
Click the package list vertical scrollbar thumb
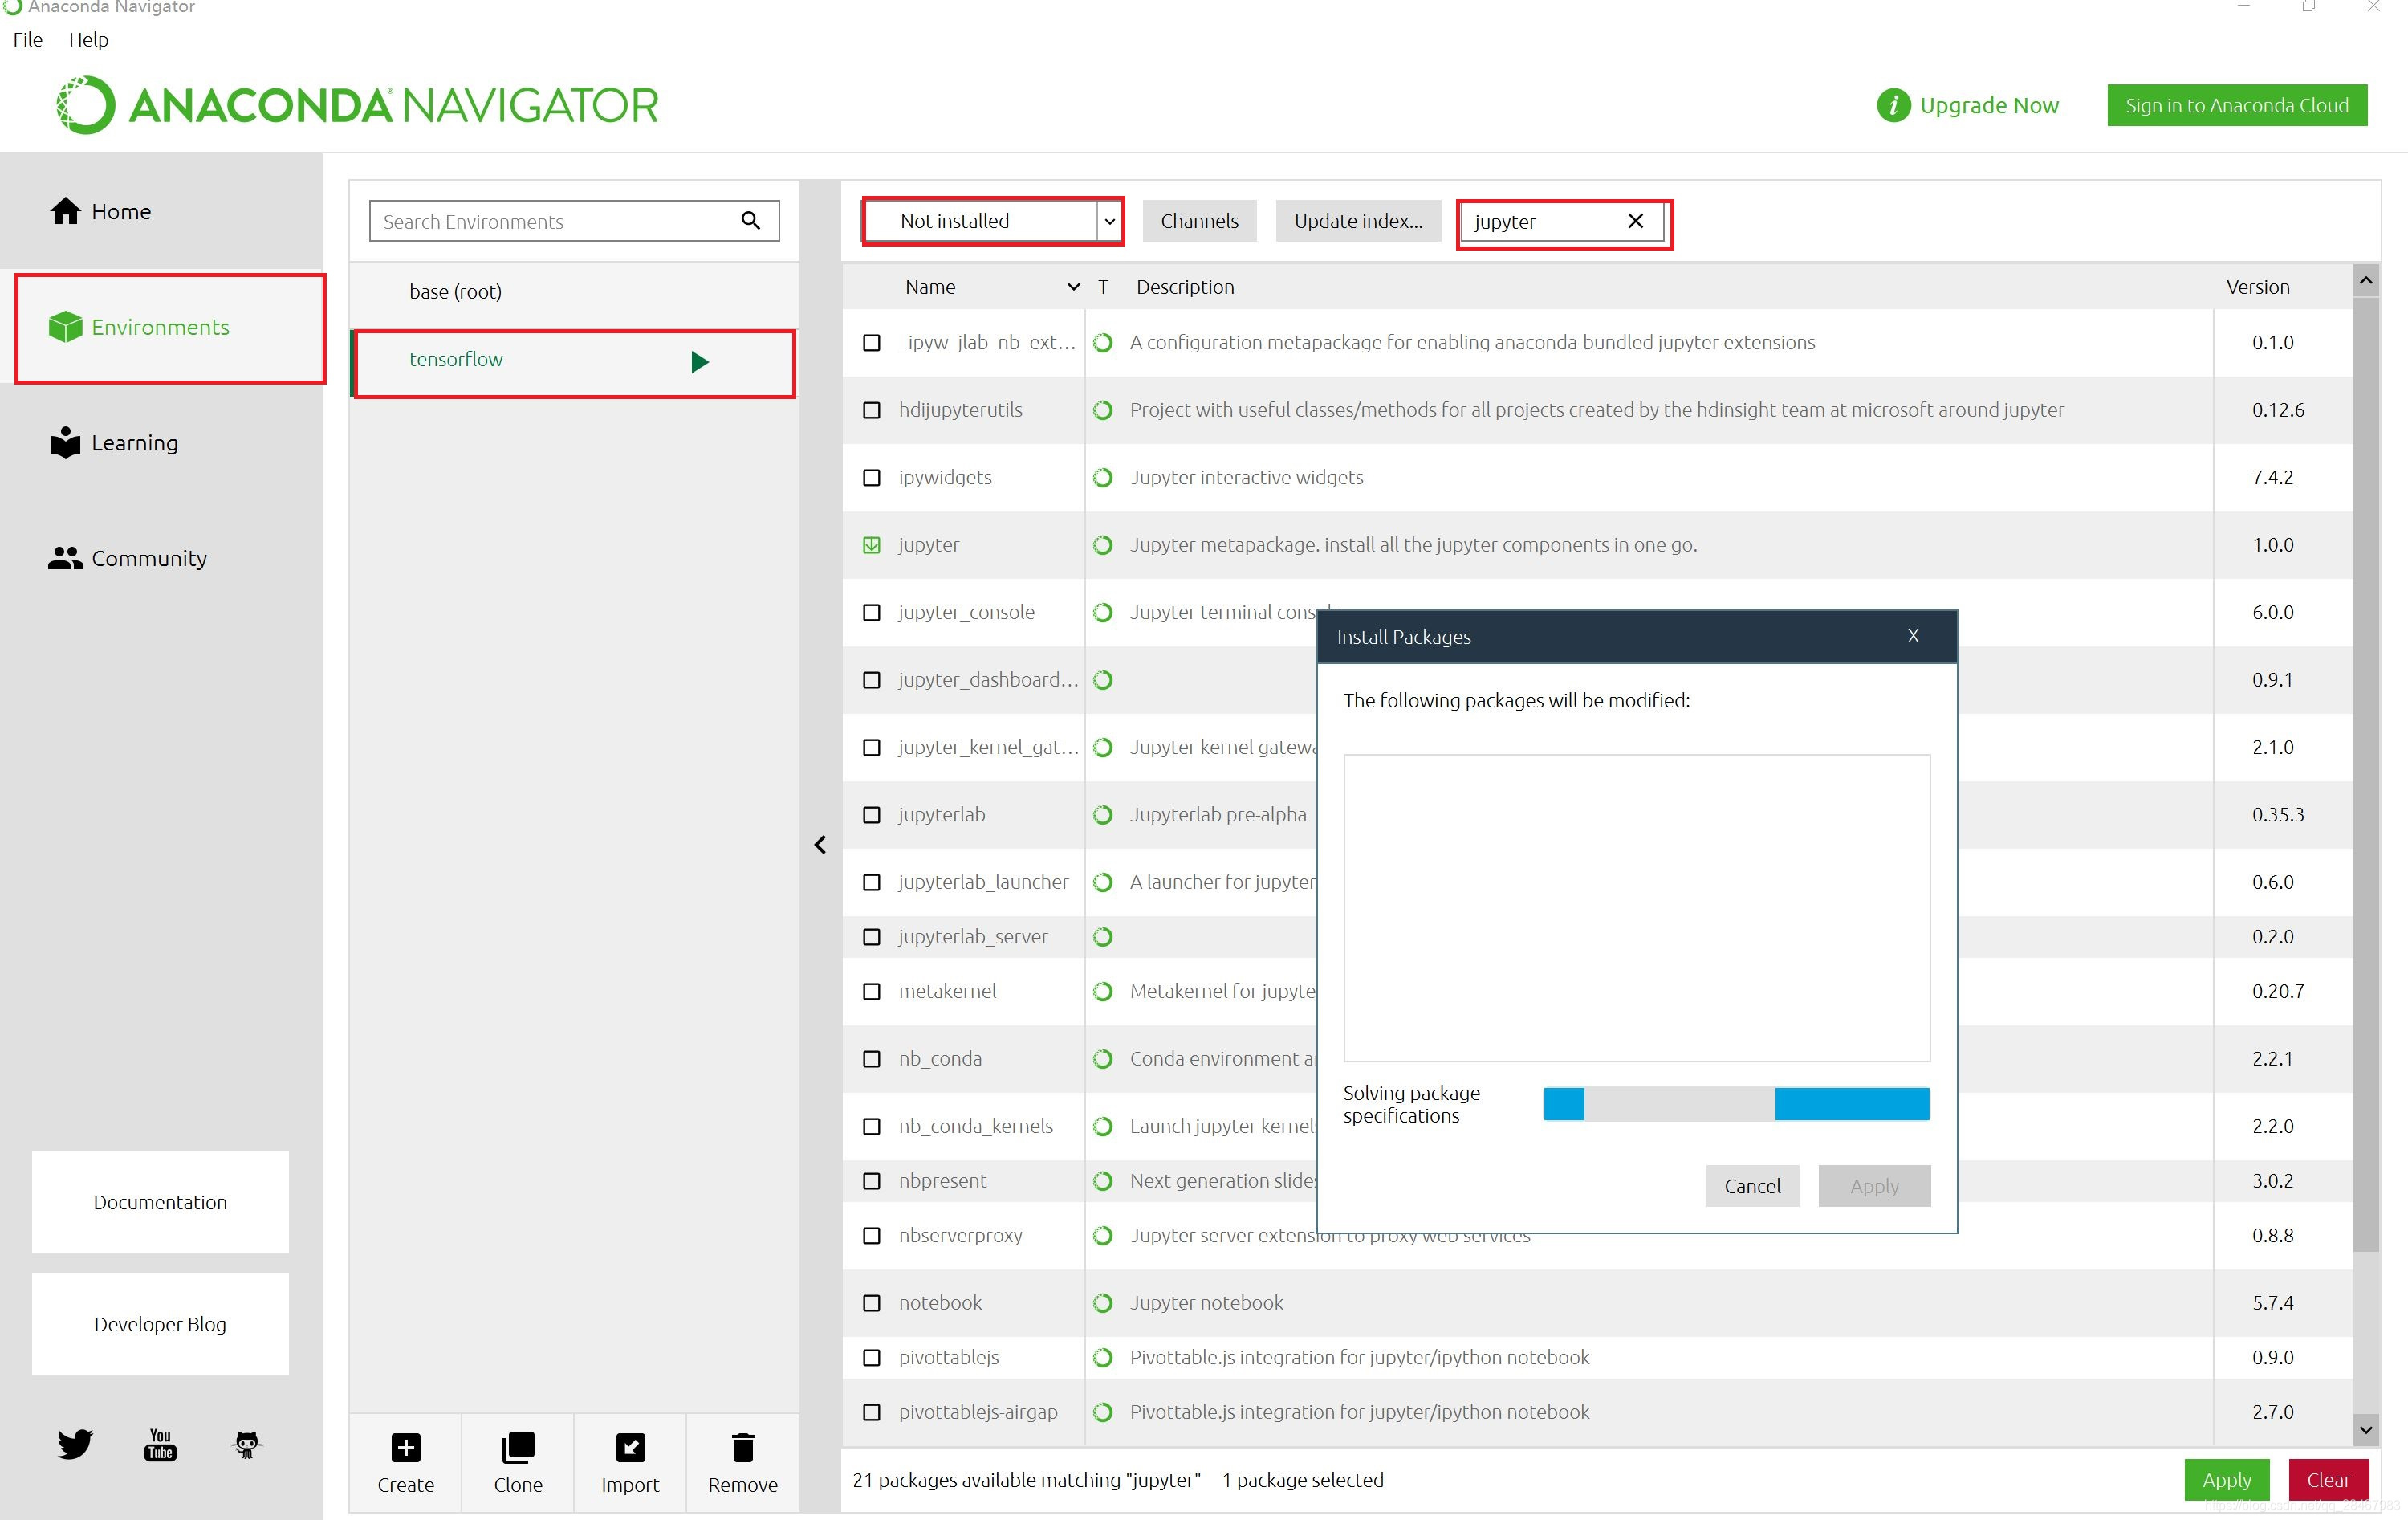tap(2365, 775)
